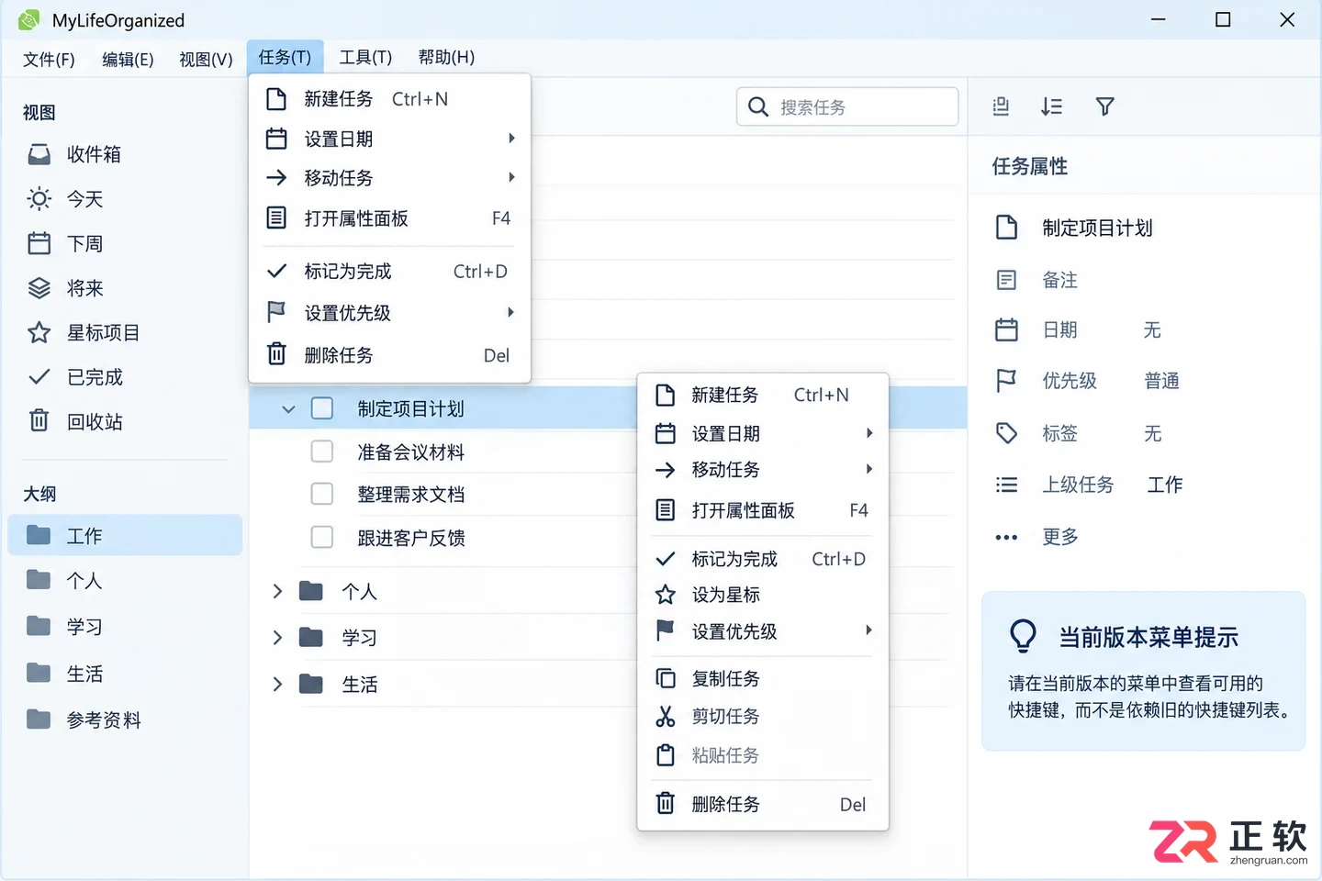
Task: Choose 标记为完成 in the context menu
Action: point(763,559)
